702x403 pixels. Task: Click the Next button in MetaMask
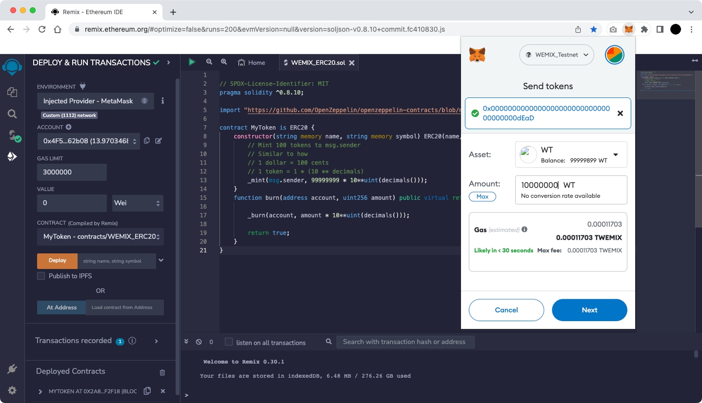[x=589, y=310]
